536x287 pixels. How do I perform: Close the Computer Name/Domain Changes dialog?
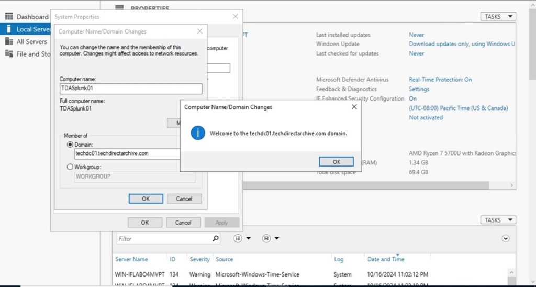200,31
